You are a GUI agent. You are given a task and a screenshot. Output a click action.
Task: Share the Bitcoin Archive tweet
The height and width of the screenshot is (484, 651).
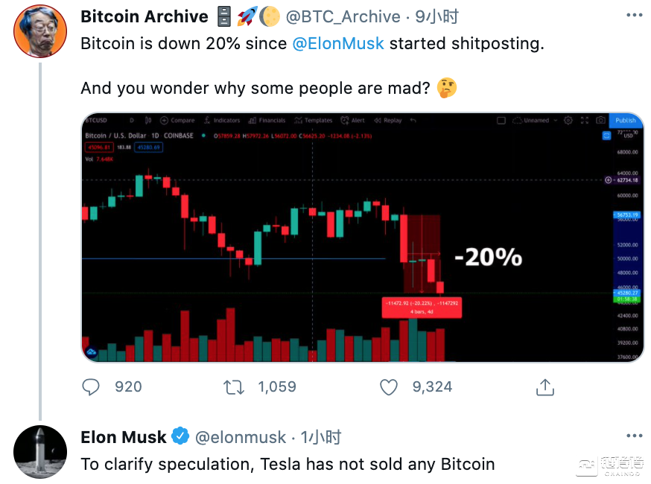tap(544, 387)
